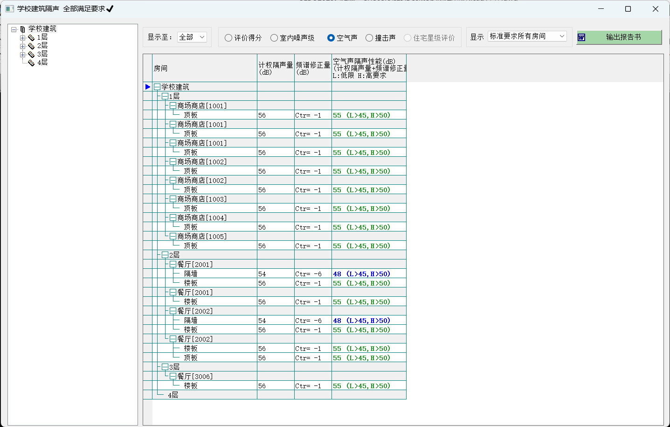Collapse the 2层 group in the table
Image resolution: width=670 pixels, height=427 pixels.
tap(165, 255)
